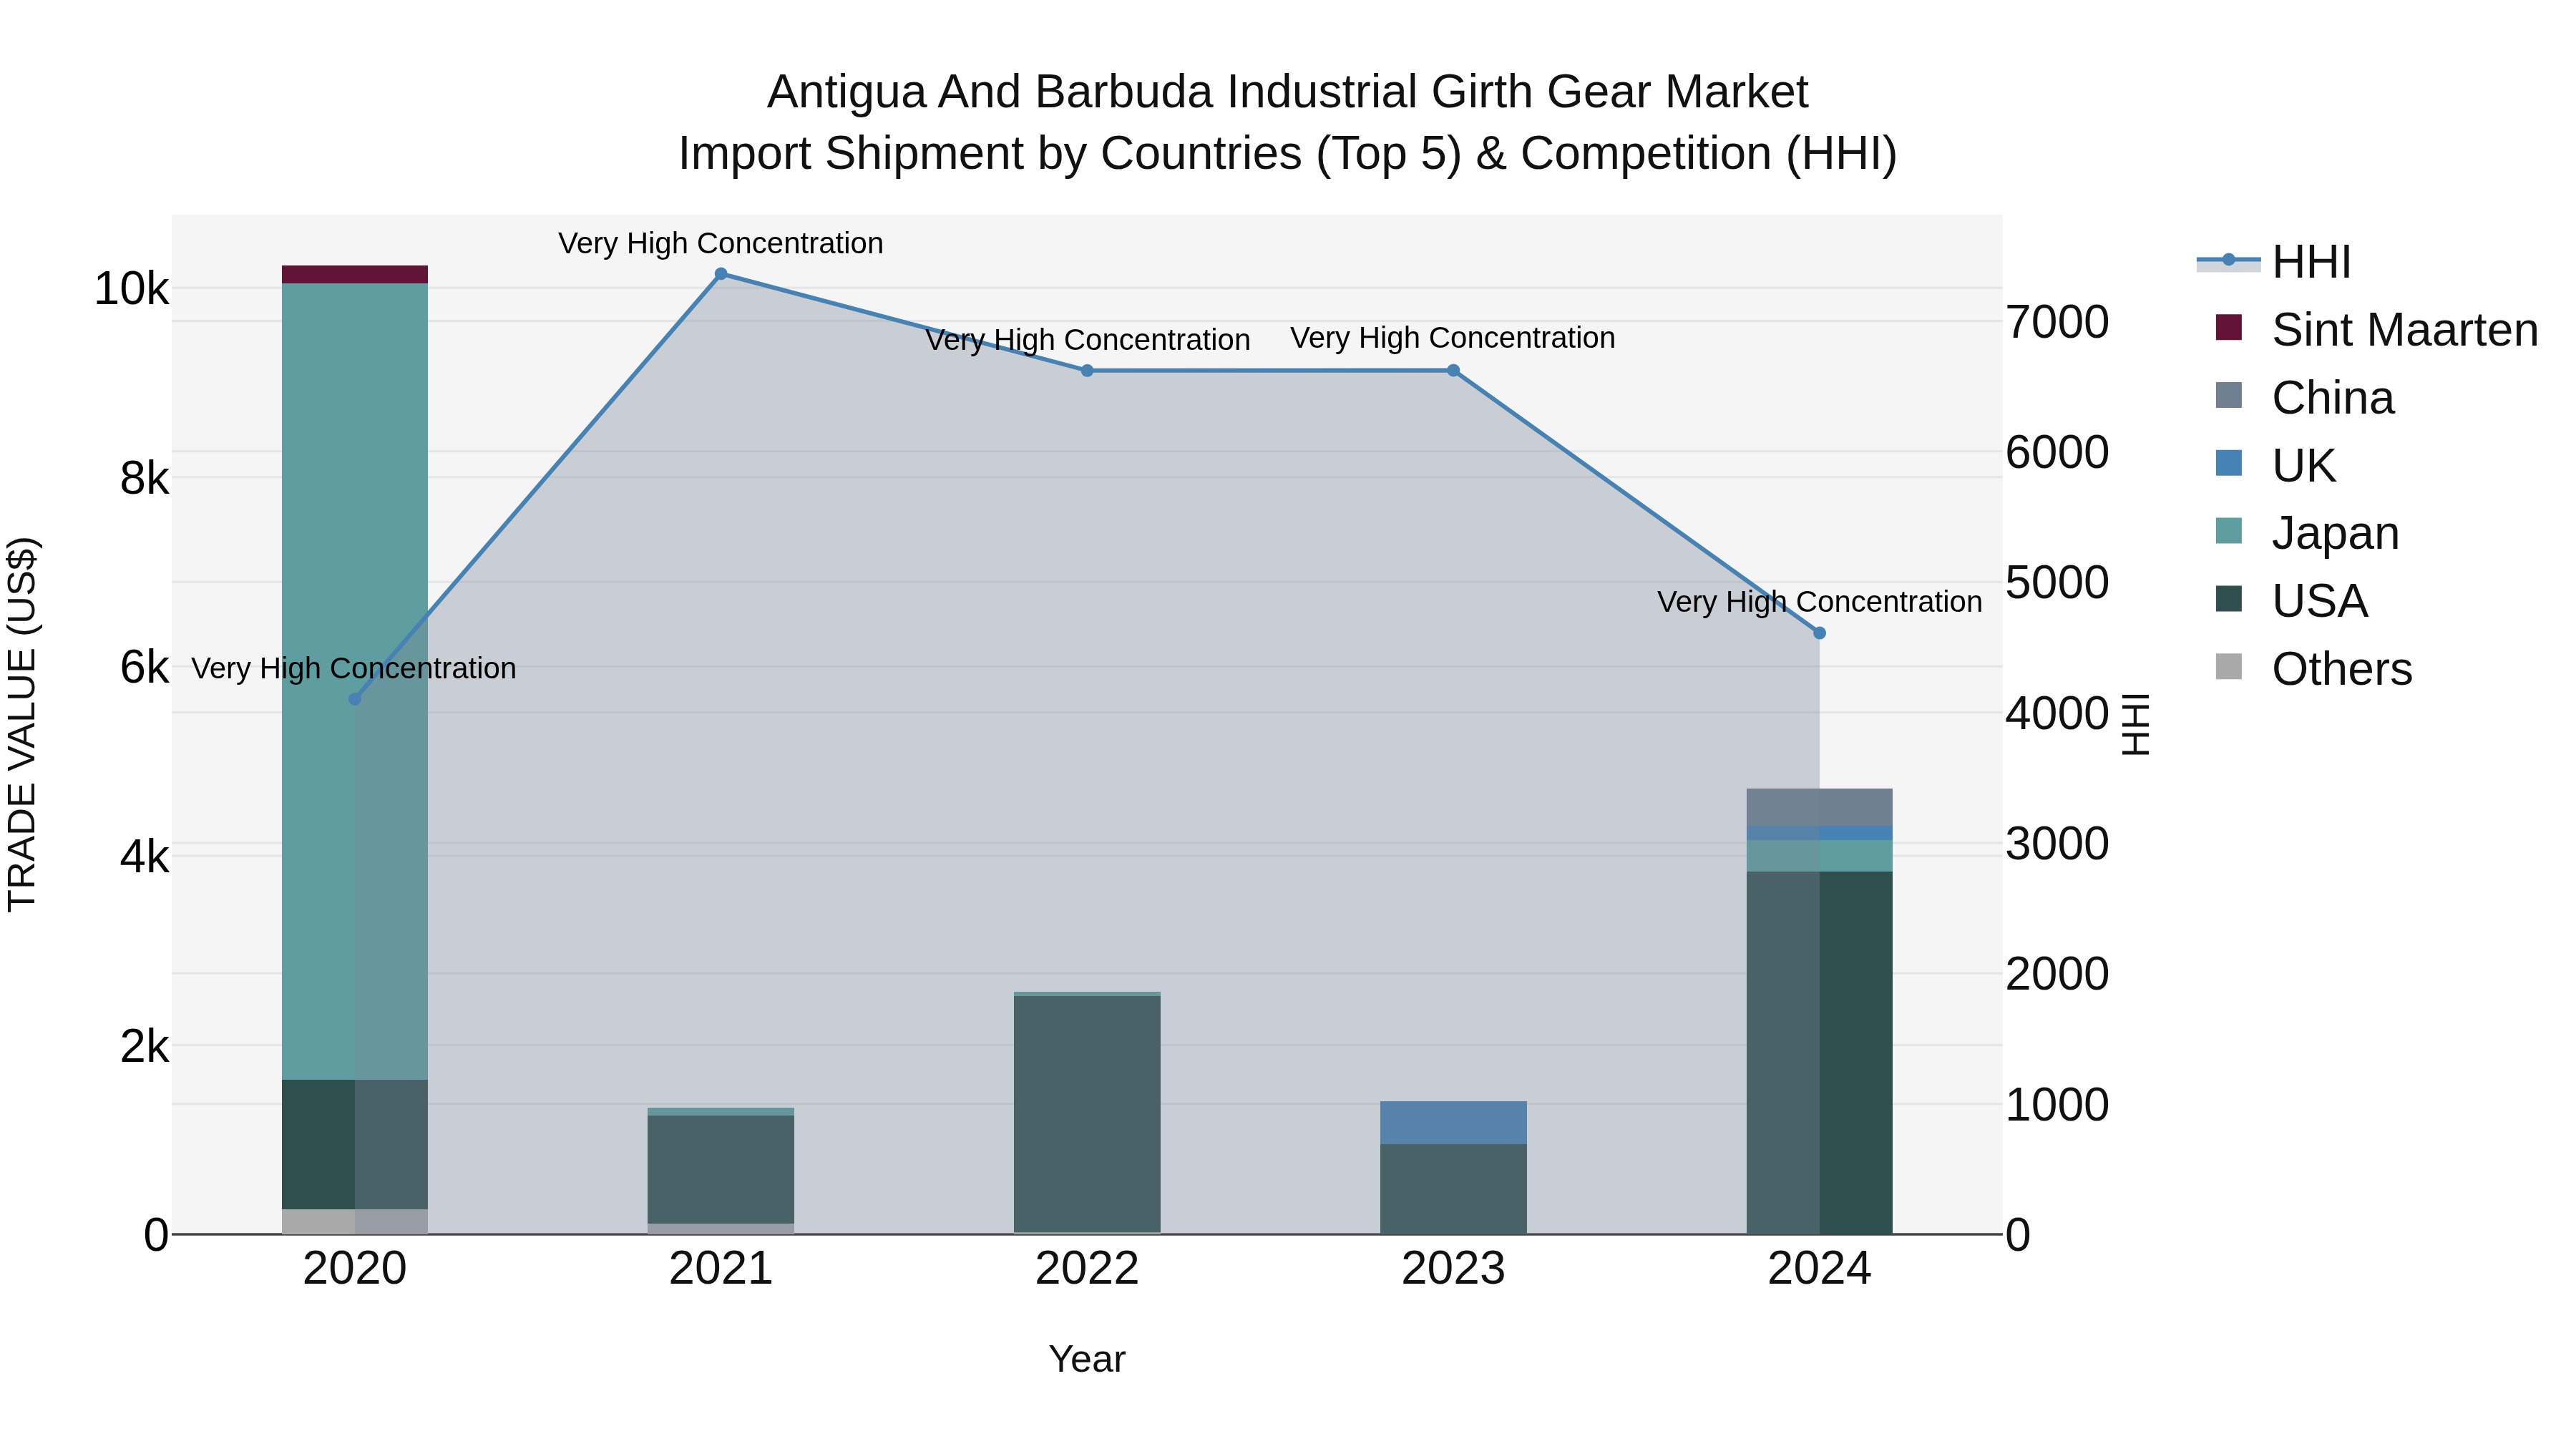Click the HHI line marker icon in legend
The image size is (2576, 1449).
tap(2228, 261)
